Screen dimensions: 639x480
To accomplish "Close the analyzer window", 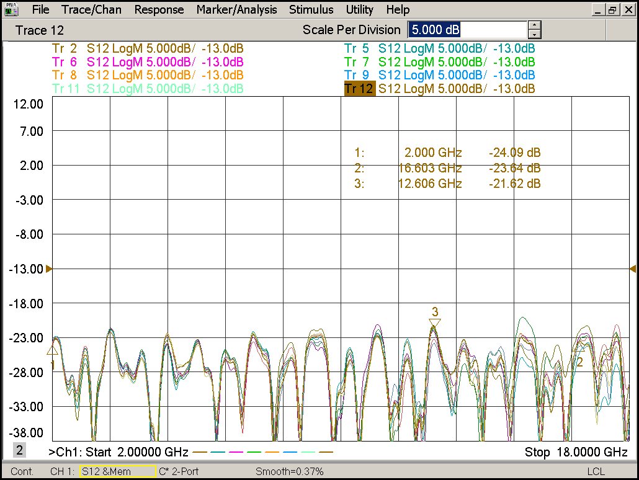I will 629,10.
